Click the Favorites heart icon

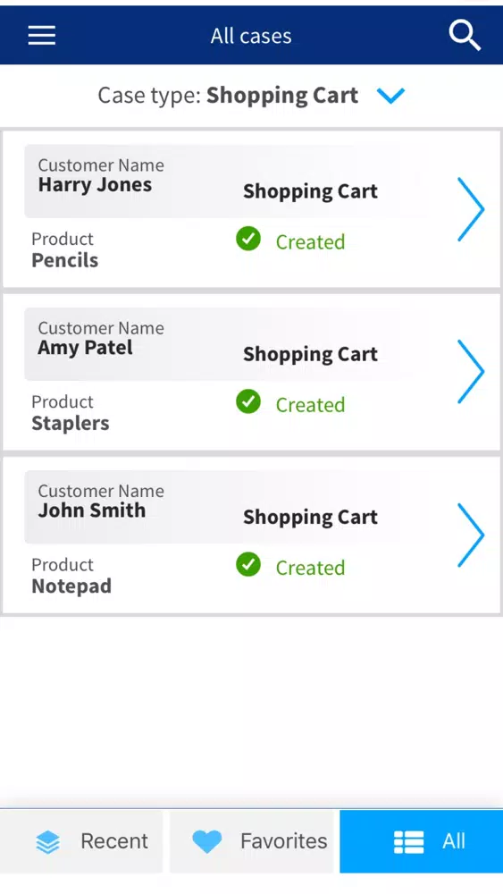(206, 841)
